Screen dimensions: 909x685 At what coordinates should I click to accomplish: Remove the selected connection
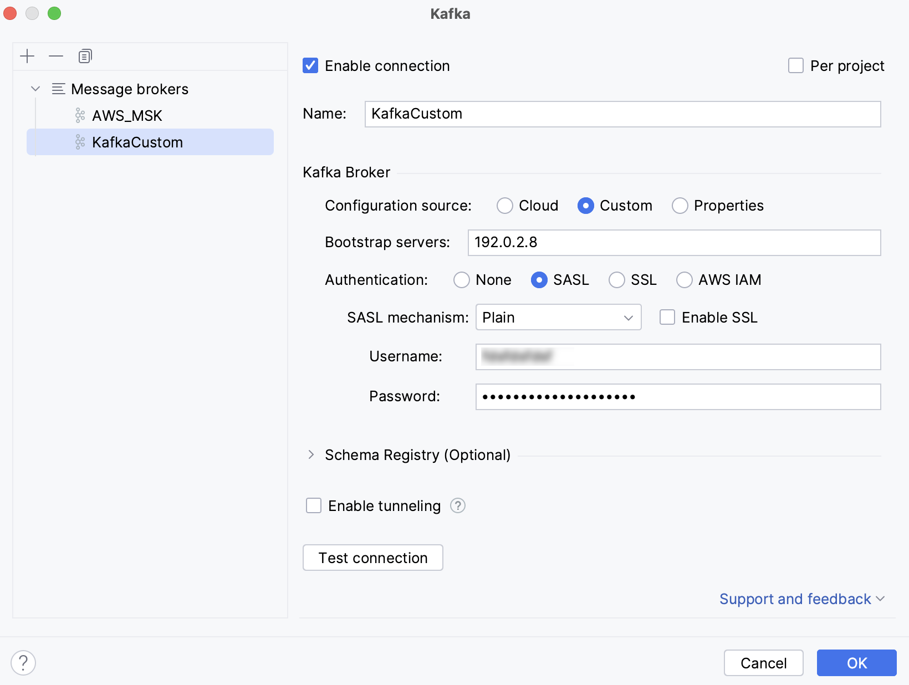point(56,56)
